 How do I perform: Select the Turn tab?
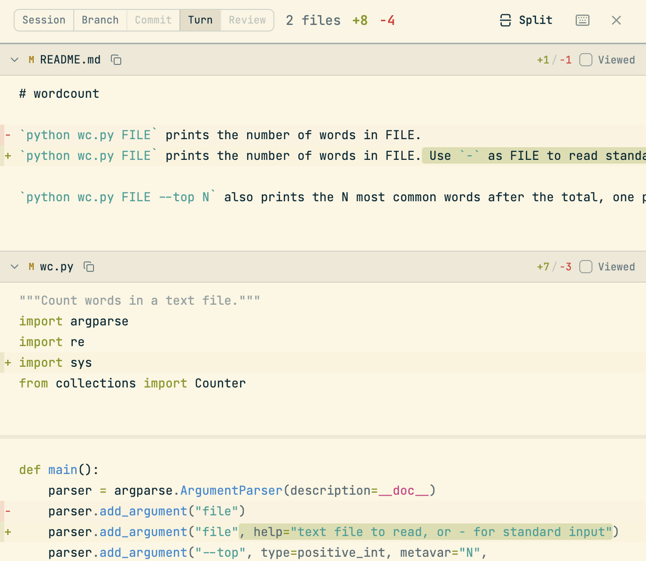tap(200, 20)
